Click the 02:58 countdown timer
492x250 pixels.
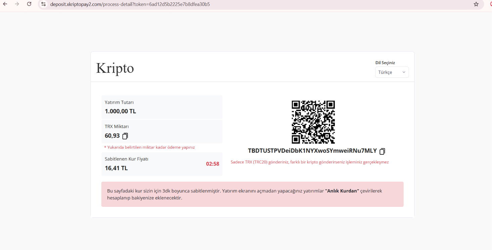coord(212,164)
